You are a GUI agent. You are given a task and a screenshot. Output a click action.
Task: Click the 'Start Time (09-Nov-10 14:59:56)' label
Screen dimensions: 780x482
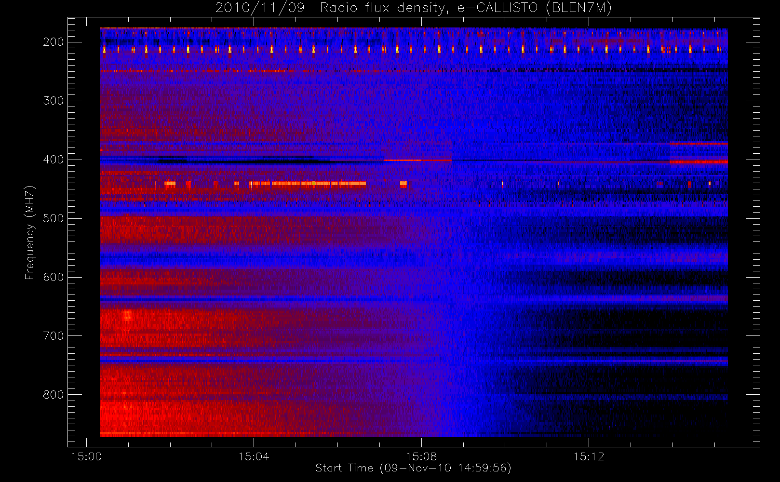[x=413, y=468]
